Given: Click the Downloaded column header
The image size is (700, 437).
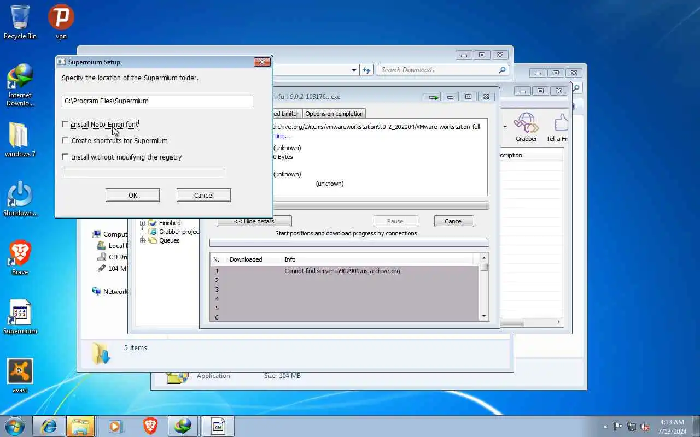Looking at the screenshot, I should [x=246, y=259].
